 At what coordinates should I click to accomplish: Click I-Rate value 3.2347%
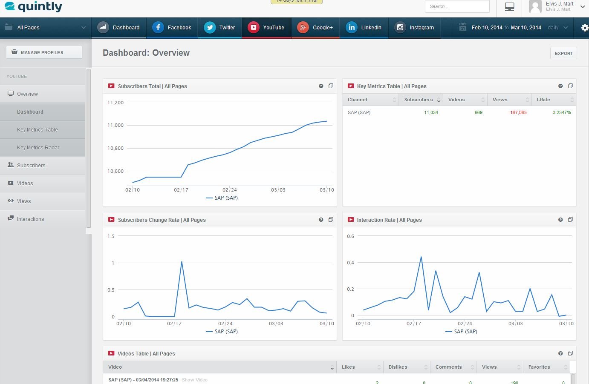click(x=562, y=112)
